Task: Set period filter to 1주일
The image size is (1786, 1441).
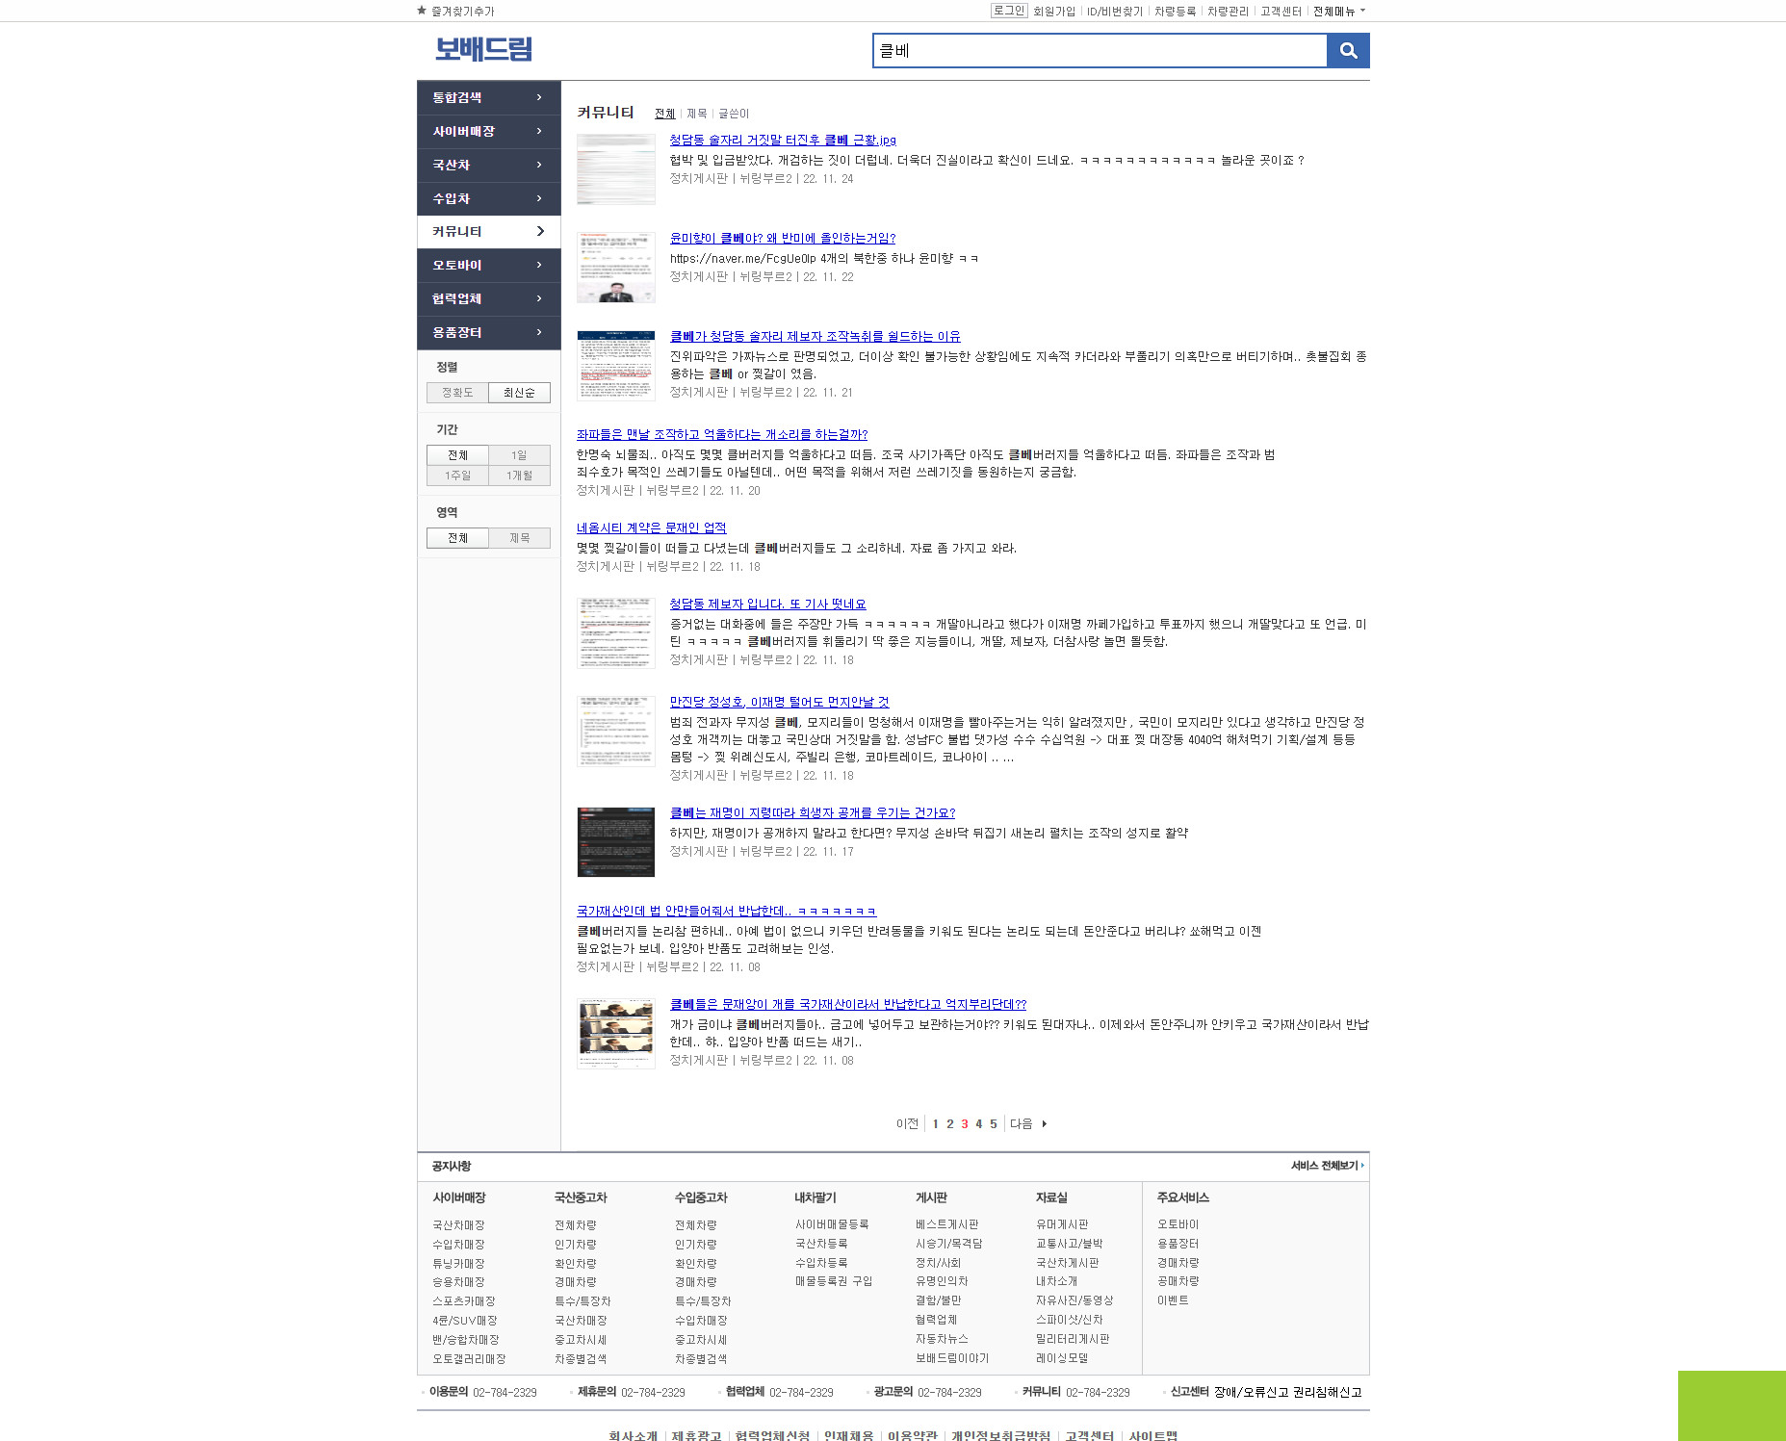Action: tap(457, 476)
